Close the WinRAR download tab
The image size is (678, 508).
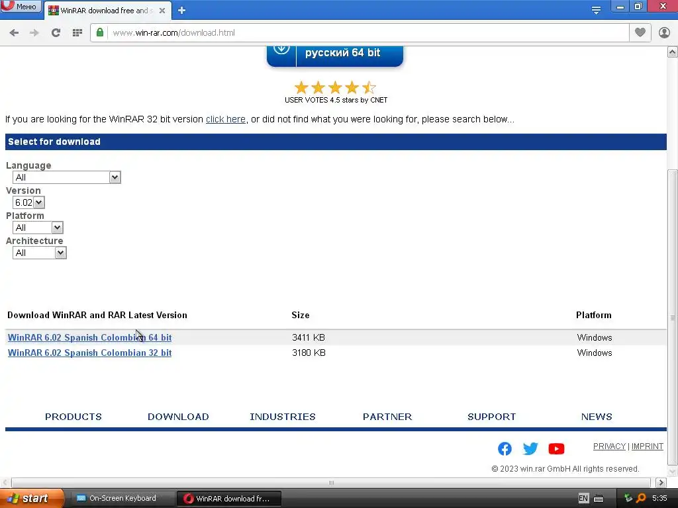[x=162, y=11]
